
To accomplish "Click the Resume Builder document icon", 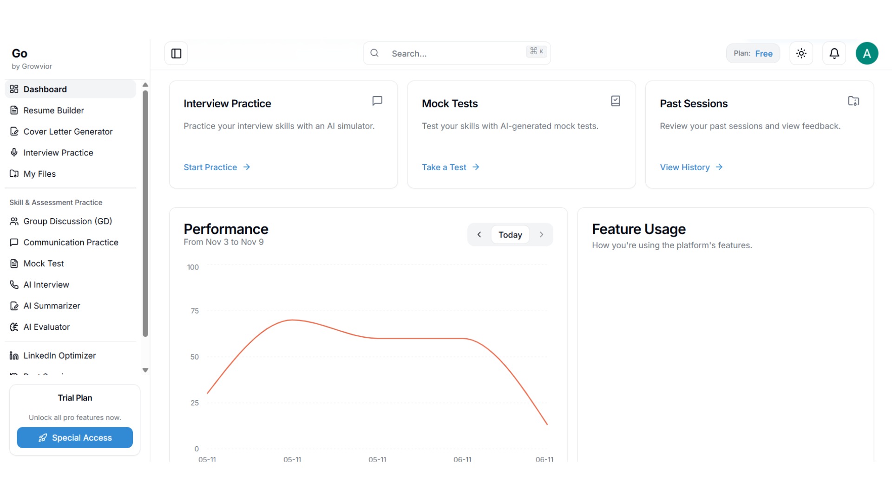I will (14, 110).
